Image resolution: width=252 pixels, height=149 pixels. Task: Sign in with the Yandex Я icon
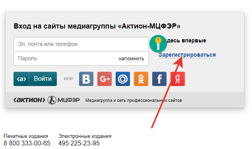(178, 79)
